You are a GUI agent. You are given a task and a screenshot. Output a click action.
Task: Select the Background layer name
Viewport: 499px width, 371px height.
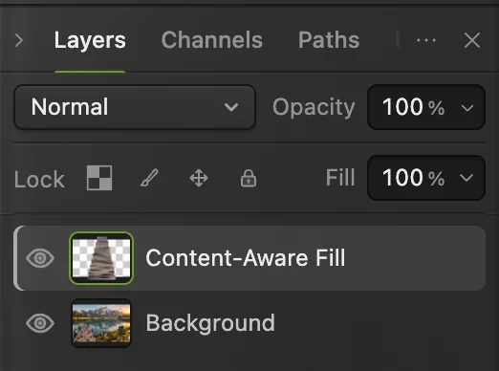click(210, 323)
